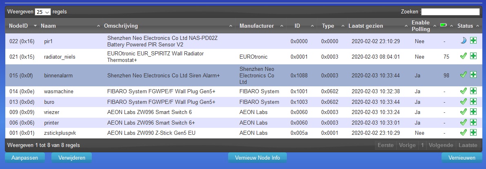Image resolution: width=486 pixels, height=169 pixels.
Task: Click battery value 75 for radiator_niels
Action: click(446, 57)
